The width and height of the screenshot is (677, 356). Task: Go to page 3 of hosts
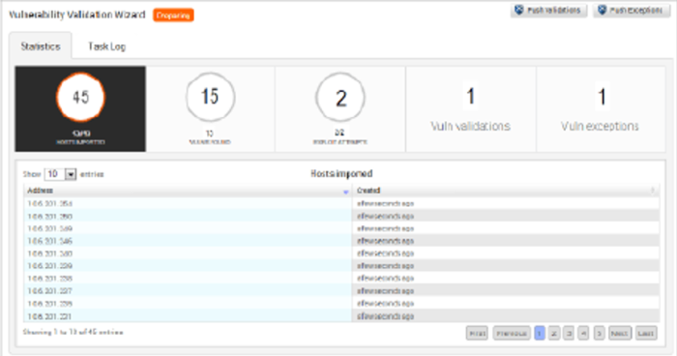(569, 333)
